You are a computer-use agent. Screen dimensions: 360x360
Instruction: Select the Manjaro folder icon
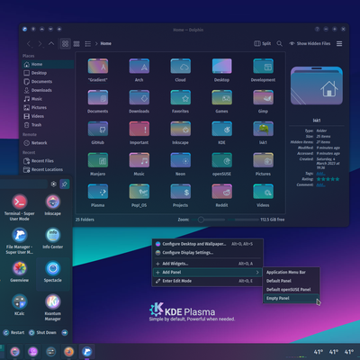[98, 160]
